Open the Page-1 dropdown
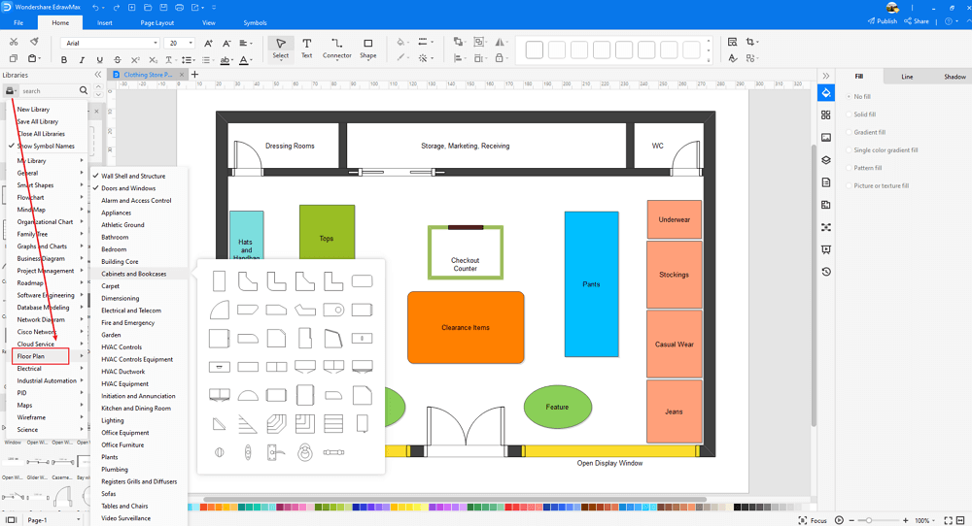 click(x=53, y=520)
